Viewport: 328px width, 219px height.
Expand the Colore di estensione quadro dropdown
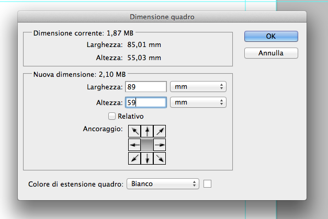pos(163,184)
